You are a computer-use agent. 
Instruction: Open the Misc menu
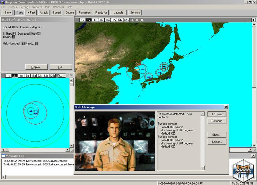pos(48,7)
